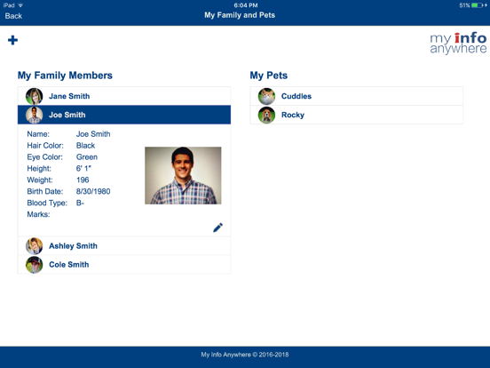Click the footer copyright text
The height and width of the screenshot is (368, 490).
click(245, 355)
